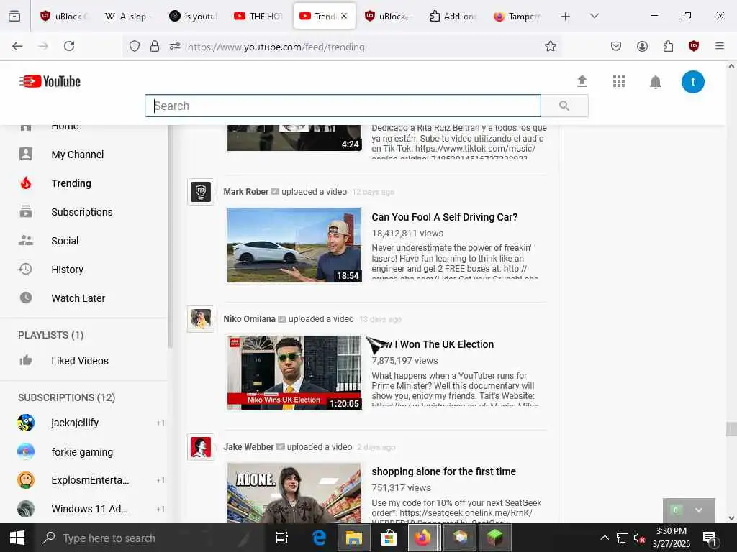Click the Subscriptions stack icon
The height and width of the screenshot is (552, 737).
26,212
